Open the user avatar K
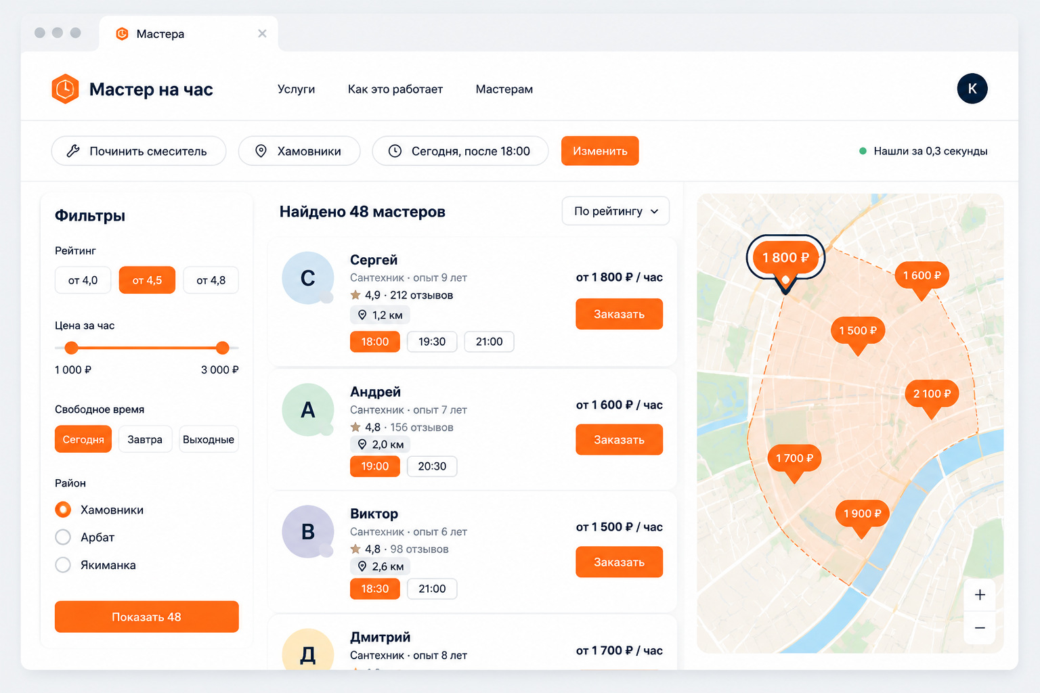The image size is (1040, 693). [972, 89]
